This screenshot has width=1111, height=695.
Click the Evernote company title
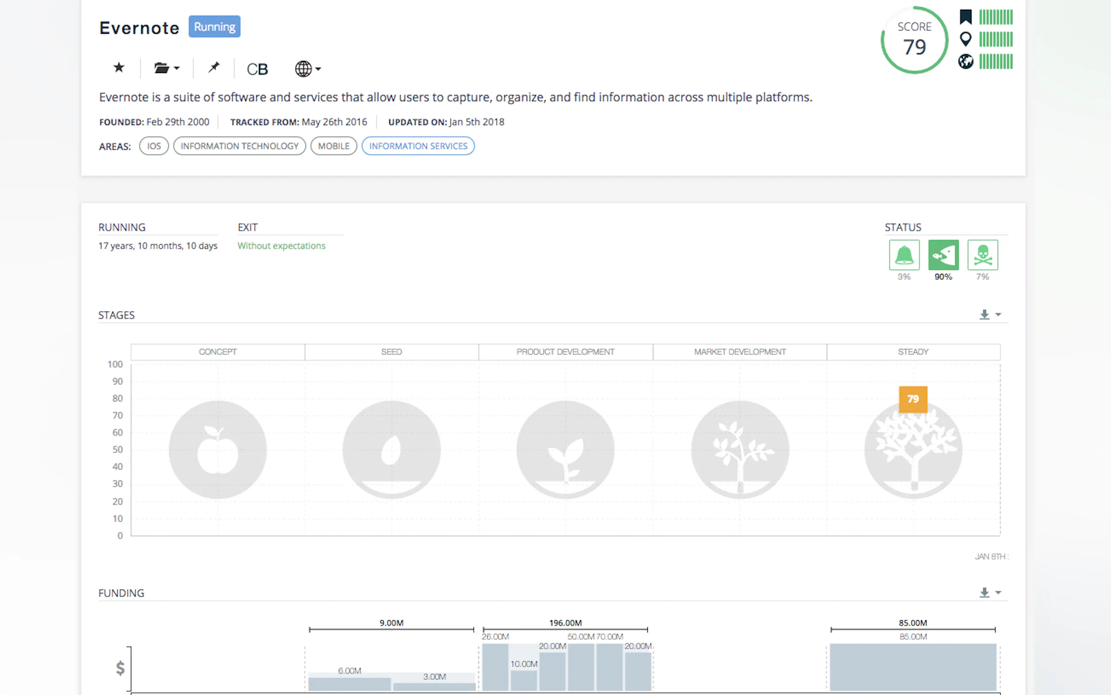click(139, 28)
